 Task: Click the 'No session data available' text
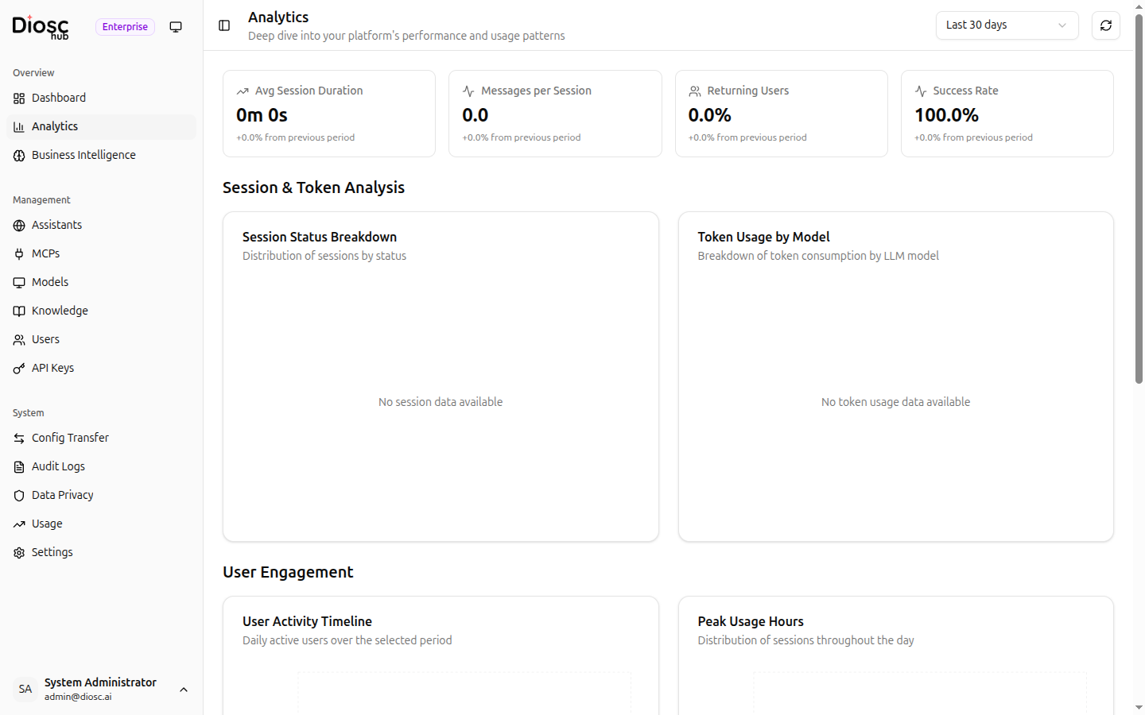click(x=441, y=402)
